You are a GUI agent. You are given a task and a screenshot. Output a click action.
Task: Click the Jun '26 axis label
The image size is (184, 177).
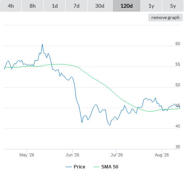click(72, 155)
